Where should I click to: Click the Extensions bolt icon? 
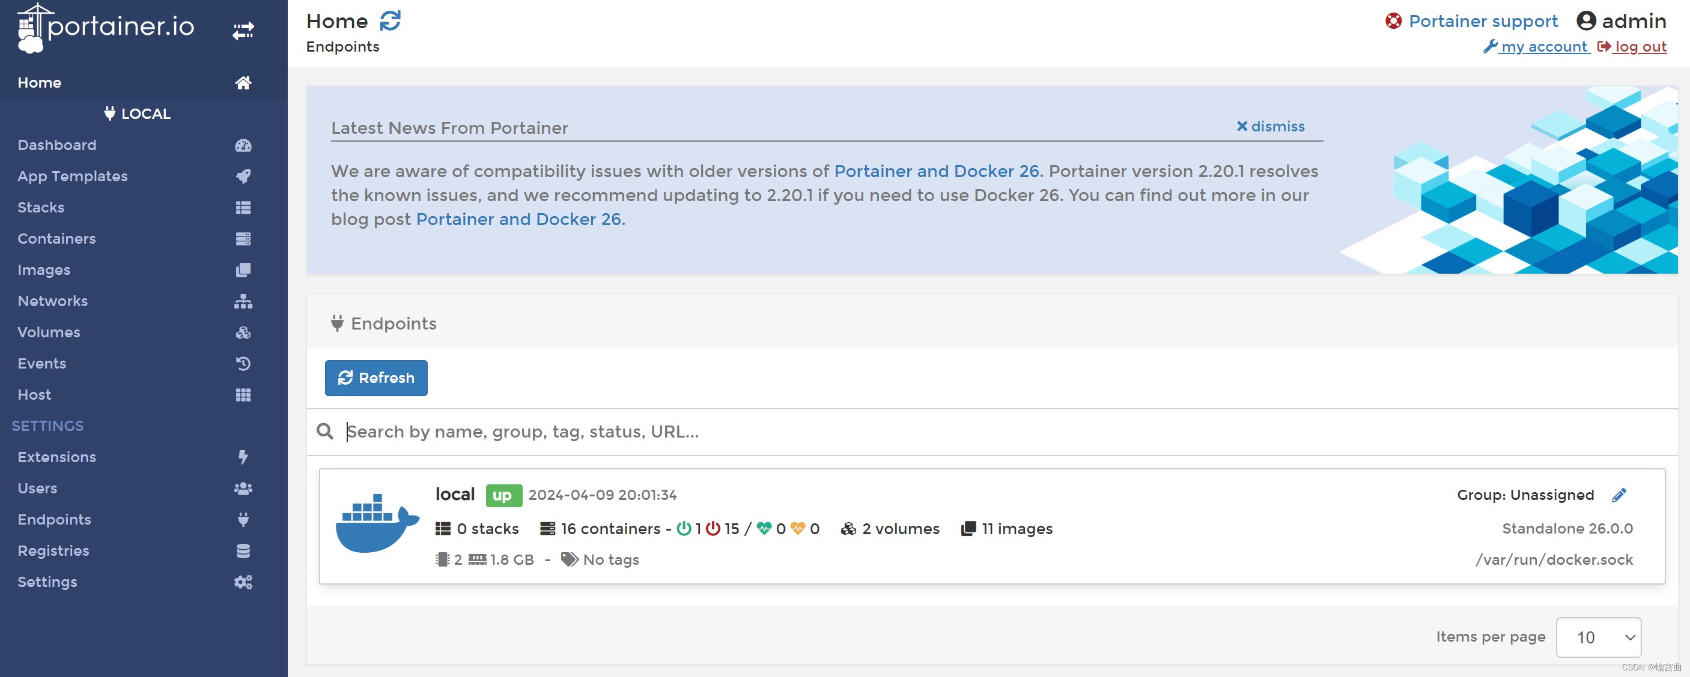pyautogui.click(x=243, y=457)
